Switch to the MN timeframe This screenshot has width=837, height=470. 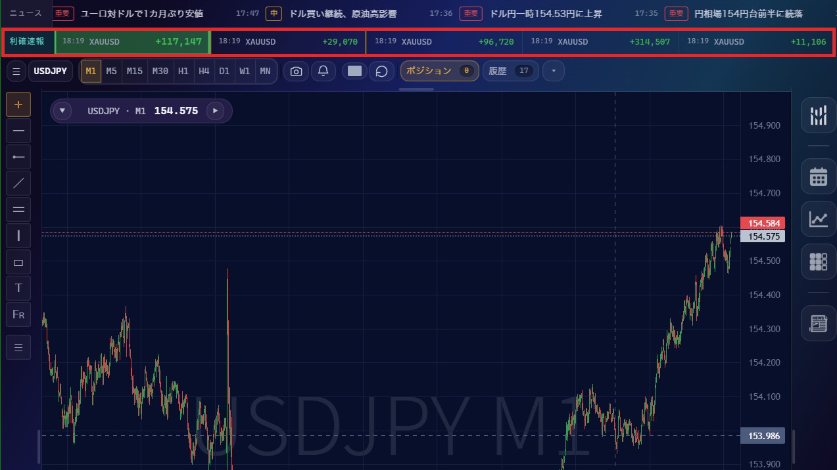265,71
